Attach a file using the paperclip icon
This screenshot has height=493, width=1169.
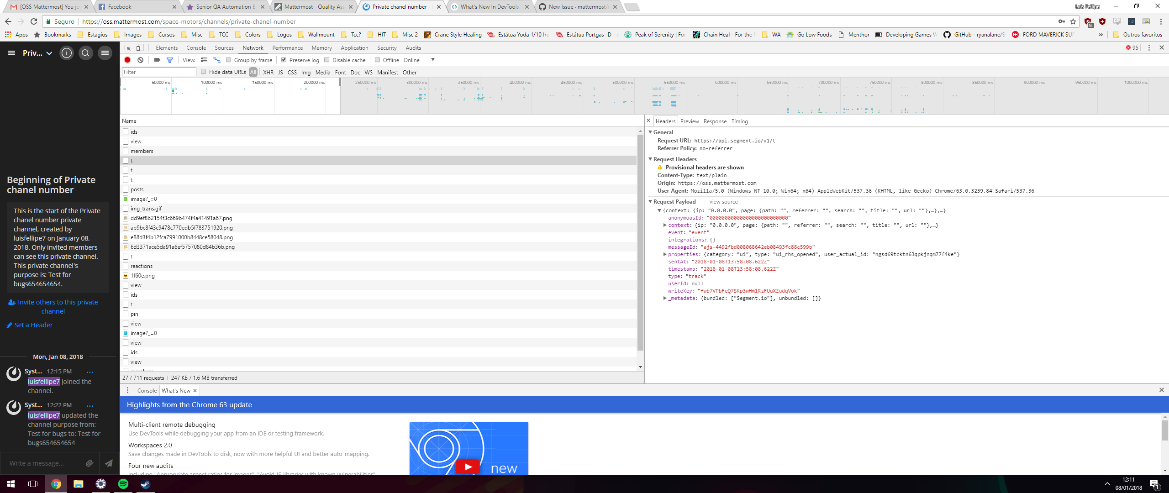tap(90, 463)
